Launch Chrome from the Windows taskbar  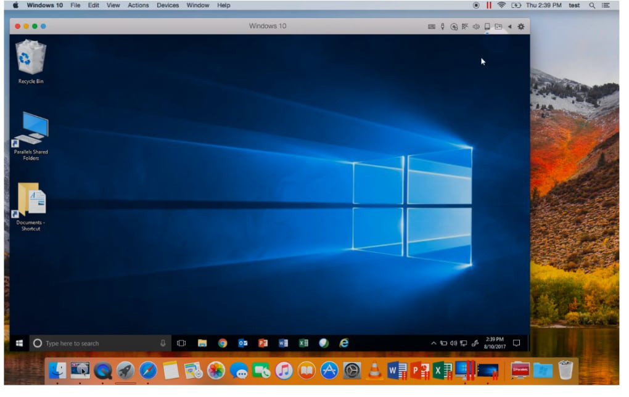[223, 343]
